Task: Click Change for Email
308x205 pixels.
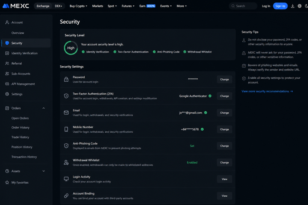Action: 224,113
